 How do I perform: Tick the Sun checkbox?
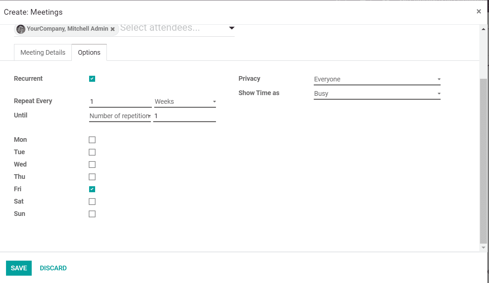[x=92, y=214]
